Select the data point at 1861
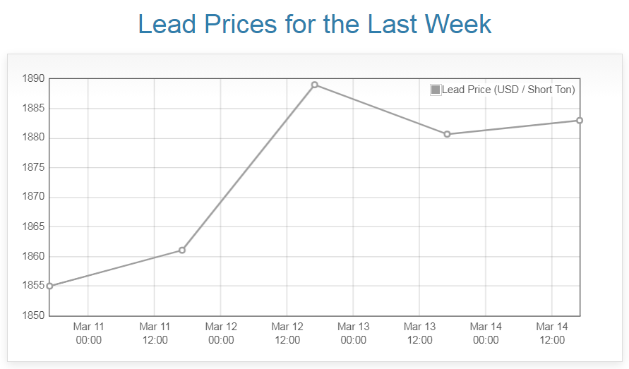Screen dimensions: 629x369 pos(182,250)
